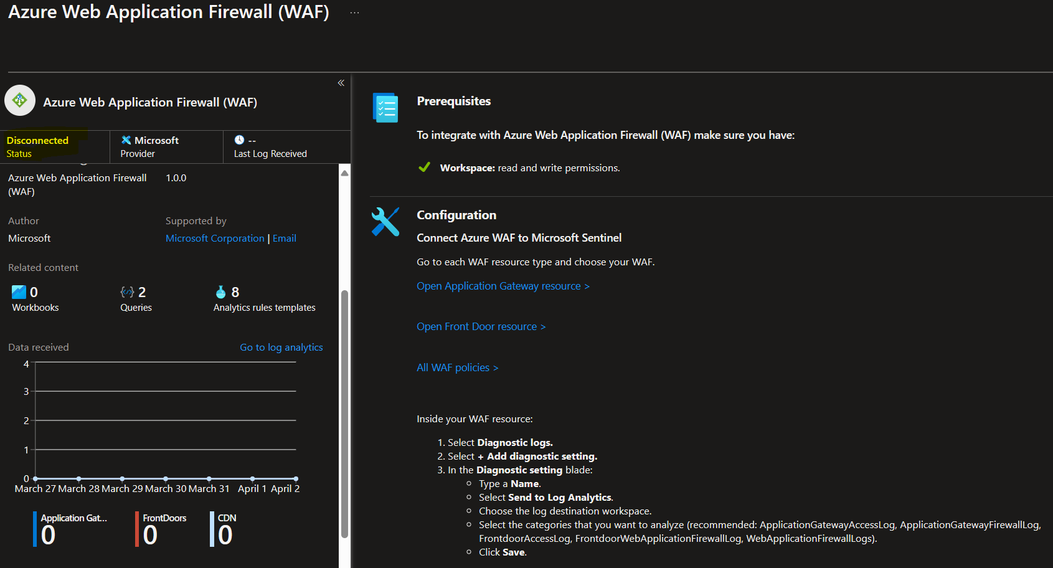Collapse the connector details pane with double-chevron
The height and width of the screenshot is (568, 1053).
click(341, 83)
